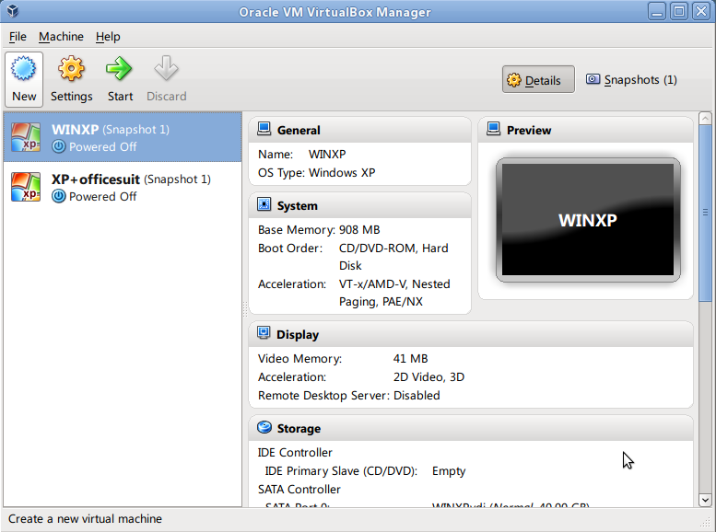
Task: Click the XP+officesuit machine's XP logo icon
Action: [26, 187]
